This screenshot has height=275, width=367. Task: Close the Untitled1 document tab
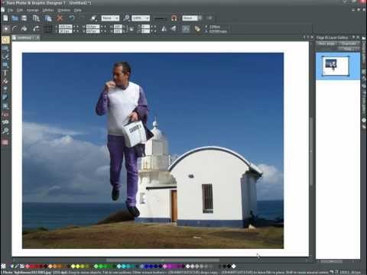coord(37,37)
